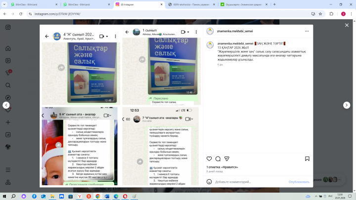
Task: Click browser back button
Action: (x=5, y=14)
